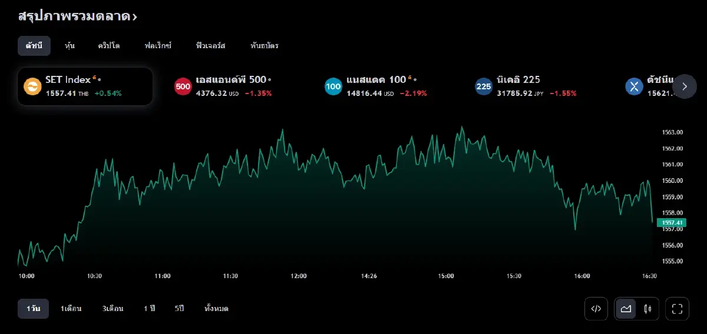Screen dimensions: 707x334
Task: Click the 1560.00 price axis label
Action: tap(672, 181)
